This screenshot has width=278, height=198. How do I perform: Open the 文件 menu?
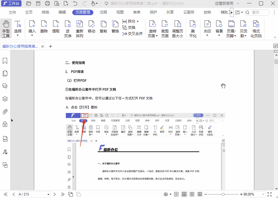point(12,12)
